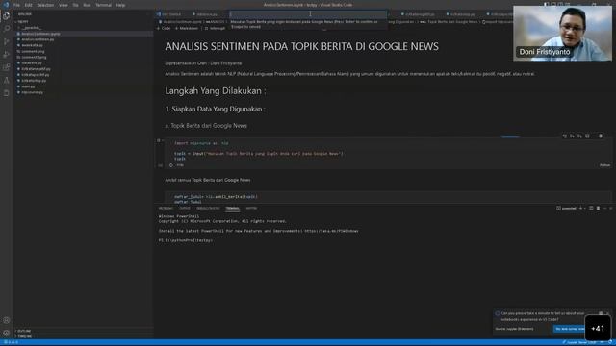Open AnalisisSentimen.ipynb in Explorer
The width and height of the screenshot is (616, 346).
pyautogui.click(x=40, y=34)
